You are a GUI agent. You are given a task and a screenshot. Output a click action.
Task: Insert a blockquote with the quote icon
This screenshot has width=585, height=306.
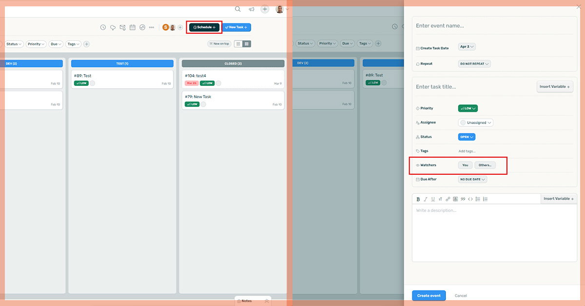click(463, 199)
